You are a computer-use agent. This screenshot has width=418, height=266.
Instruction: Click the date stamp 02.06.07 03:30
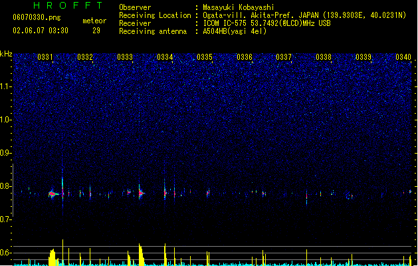[x=41, y=31]
